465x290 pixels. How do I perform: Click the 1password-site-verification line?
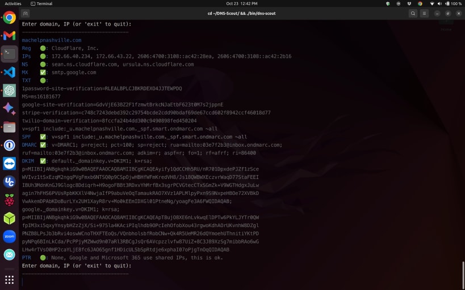click(102, 88)
